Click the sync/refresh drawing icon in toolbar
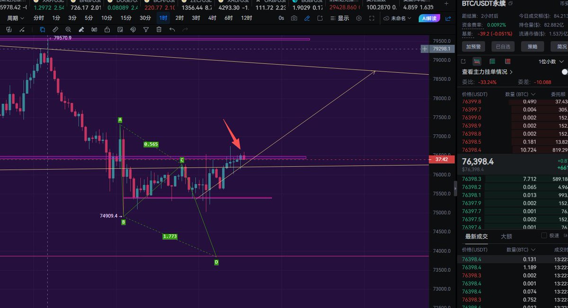568x308 pixels. click(9, 29)
